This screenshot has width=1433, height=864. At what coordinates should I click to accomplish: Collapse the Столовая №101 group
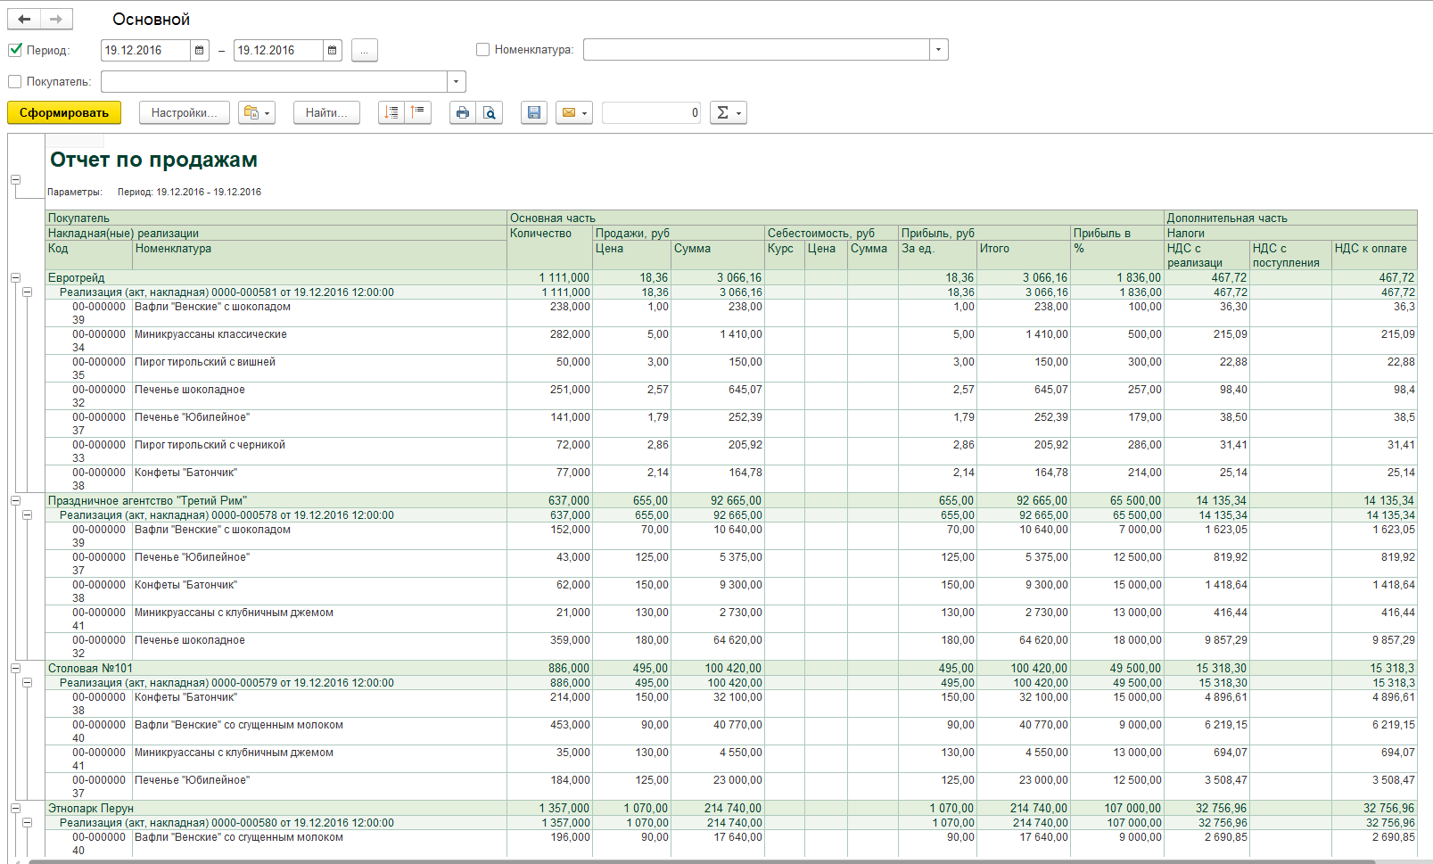coord(15,668)
